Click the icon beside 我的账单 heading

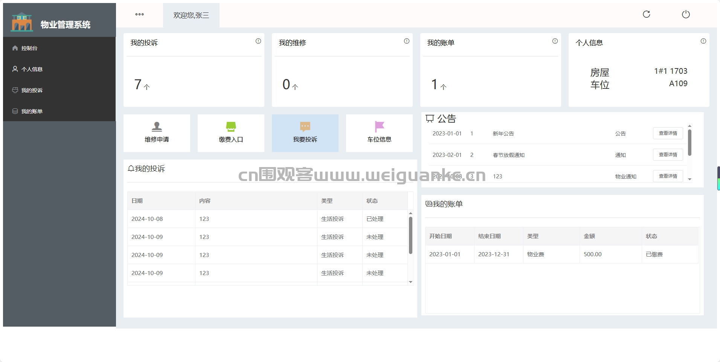pos(429,204)
